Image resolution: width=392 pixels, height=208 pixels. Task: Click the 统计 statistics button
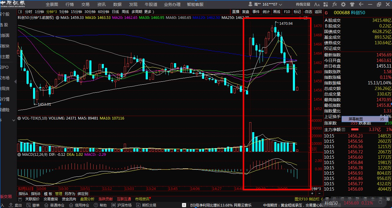pos(266,12)
